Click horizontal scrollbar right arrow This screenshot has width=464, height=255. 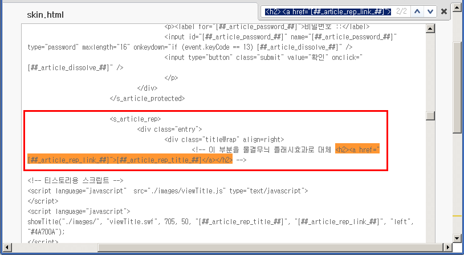pos(447,248)
